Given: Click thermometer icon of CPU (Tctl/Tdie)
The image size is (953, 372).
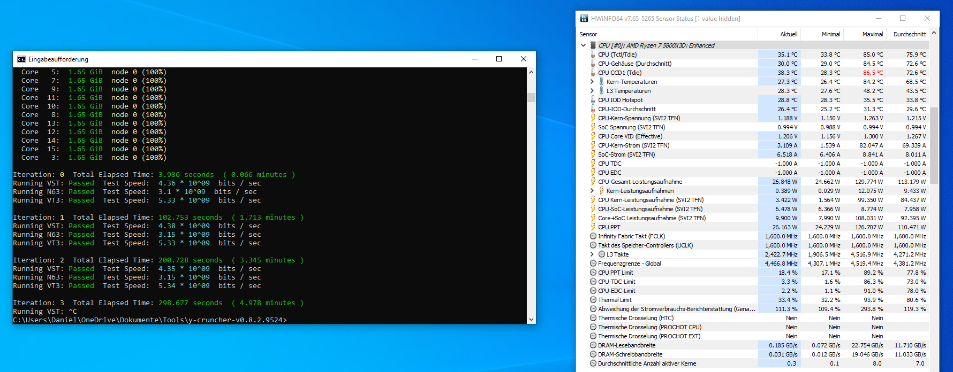Looking at the screenshot, I should coord(593,55).
